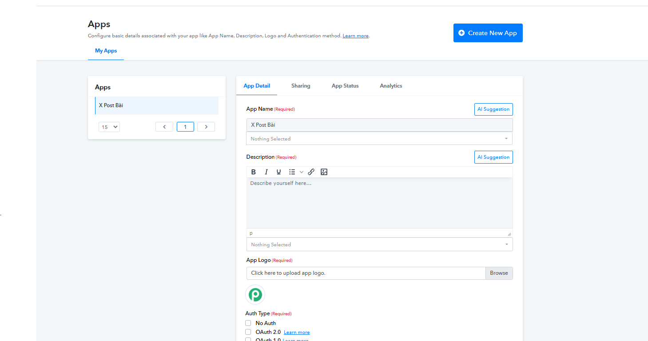Open Learn more link beside OAuth 2.0

click(x=297, y=333)
